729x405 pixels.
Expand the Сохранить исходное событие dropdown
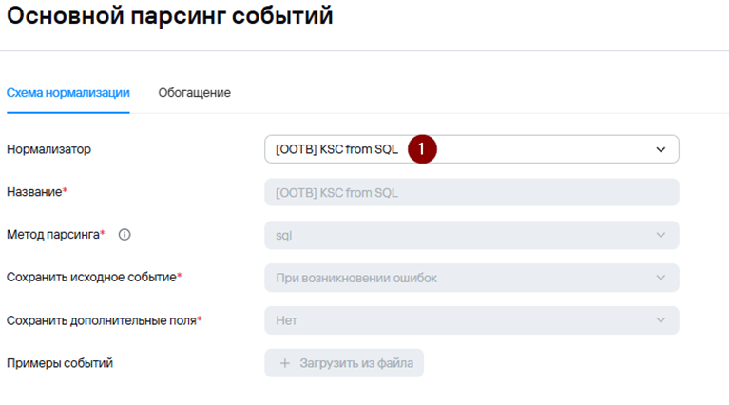[x=471, y=278]
